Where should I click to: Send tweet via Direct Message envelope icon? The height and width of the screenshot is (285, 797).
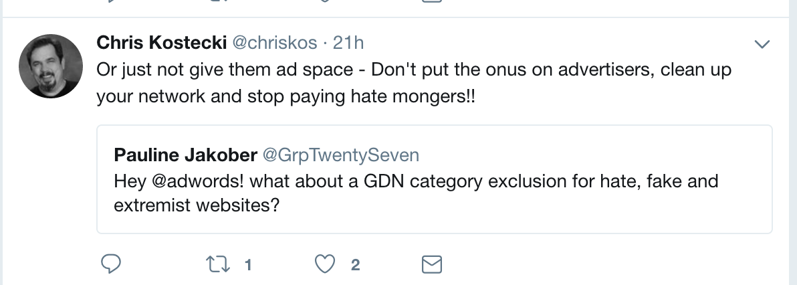[433, 265]
